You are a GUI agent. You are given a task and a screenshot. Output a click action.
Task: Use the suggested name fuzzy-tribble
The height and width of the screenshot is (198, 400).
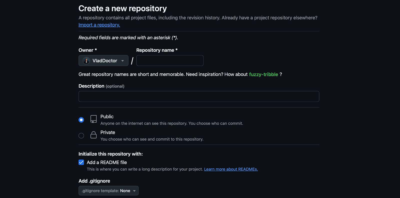263,74
